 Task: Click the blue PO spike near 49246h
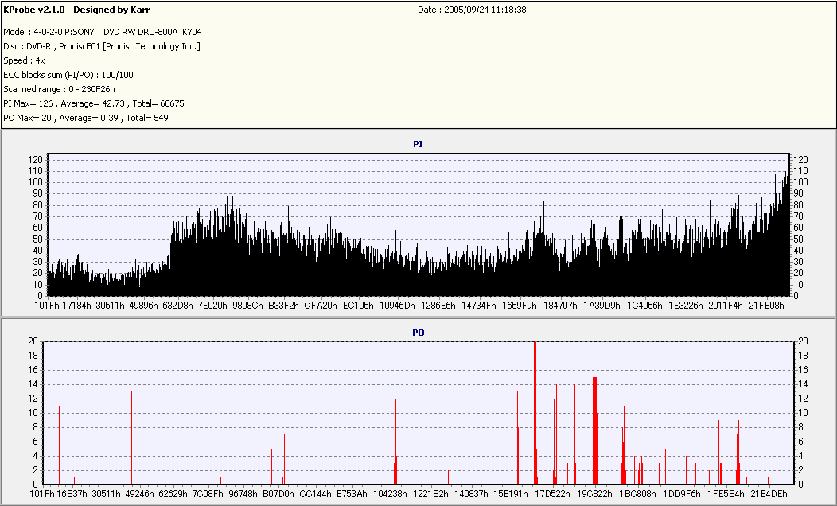pos(132,438)
